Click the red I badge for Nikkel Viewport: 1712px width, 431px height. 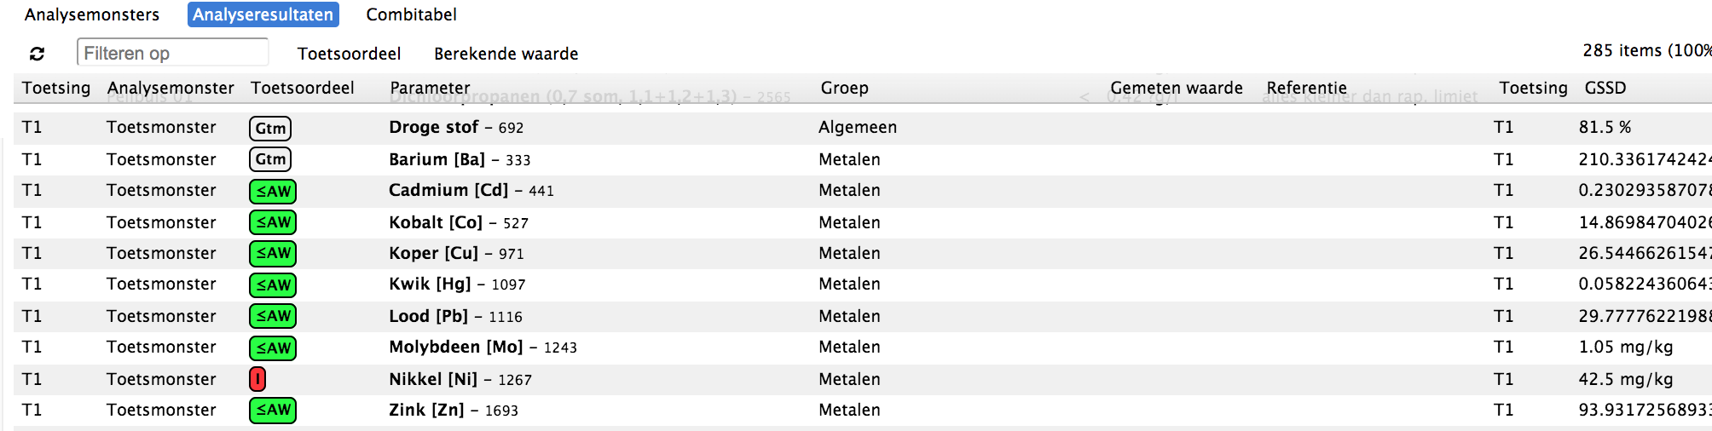[257, 379]
